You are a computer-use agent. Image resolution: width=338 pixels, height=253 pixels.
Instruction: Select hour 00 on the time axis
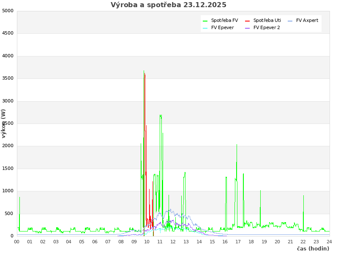(x=17, y=242)
